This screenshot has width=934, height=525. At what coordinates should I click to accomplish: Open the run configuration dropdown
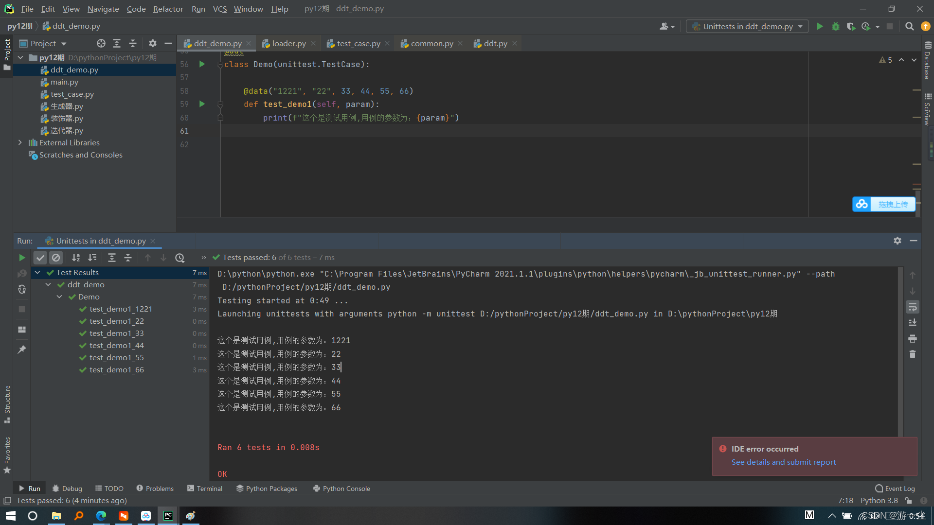click(747, 26)
